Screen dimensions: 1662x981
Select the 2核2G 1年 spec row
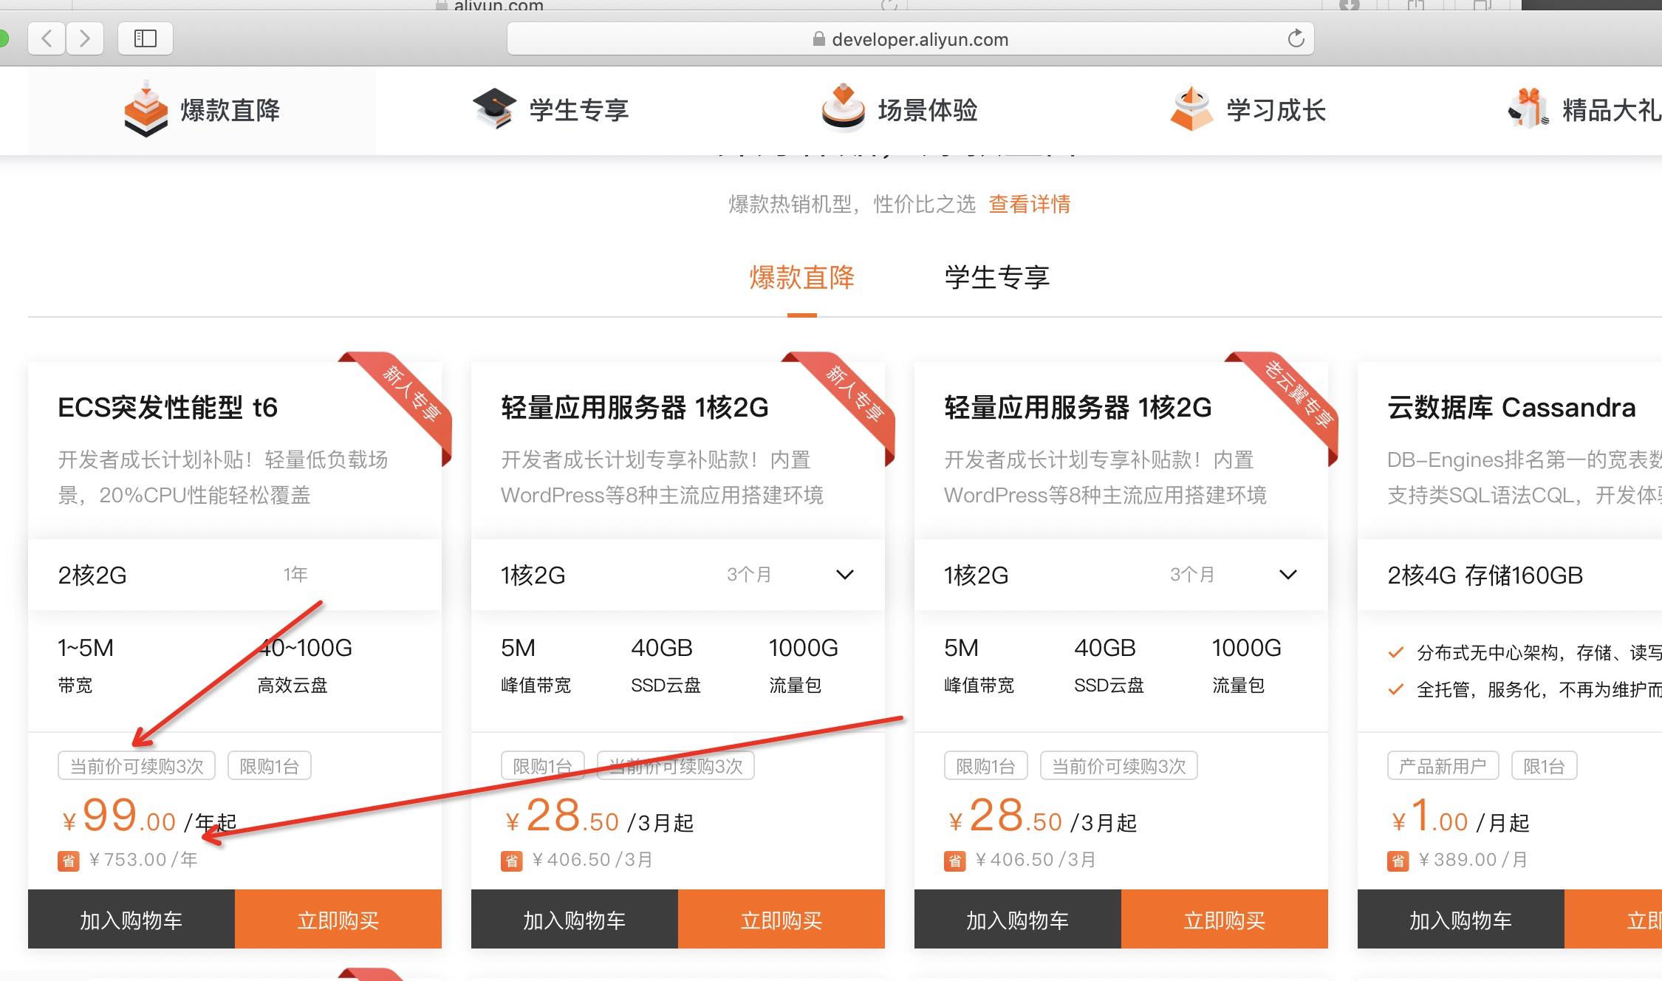(x=235, y=575)
